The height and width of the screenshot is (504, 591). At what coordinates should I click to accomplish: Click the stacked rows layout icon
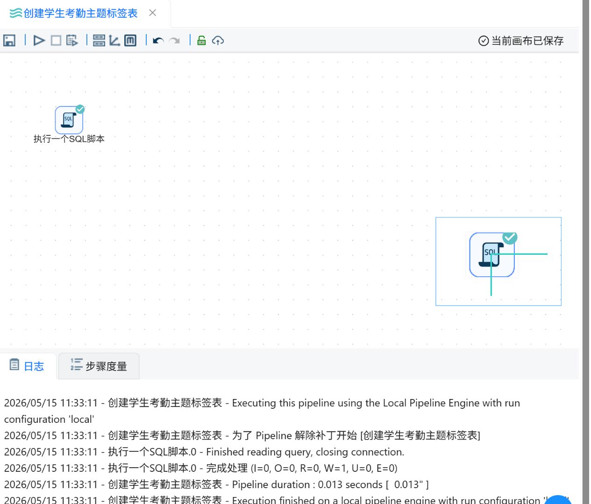tap(99, 41)
